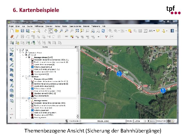Viewport: 186px width, 140px height.
Task: Collapse the Voie tree group
Action: tap(17, 50)
